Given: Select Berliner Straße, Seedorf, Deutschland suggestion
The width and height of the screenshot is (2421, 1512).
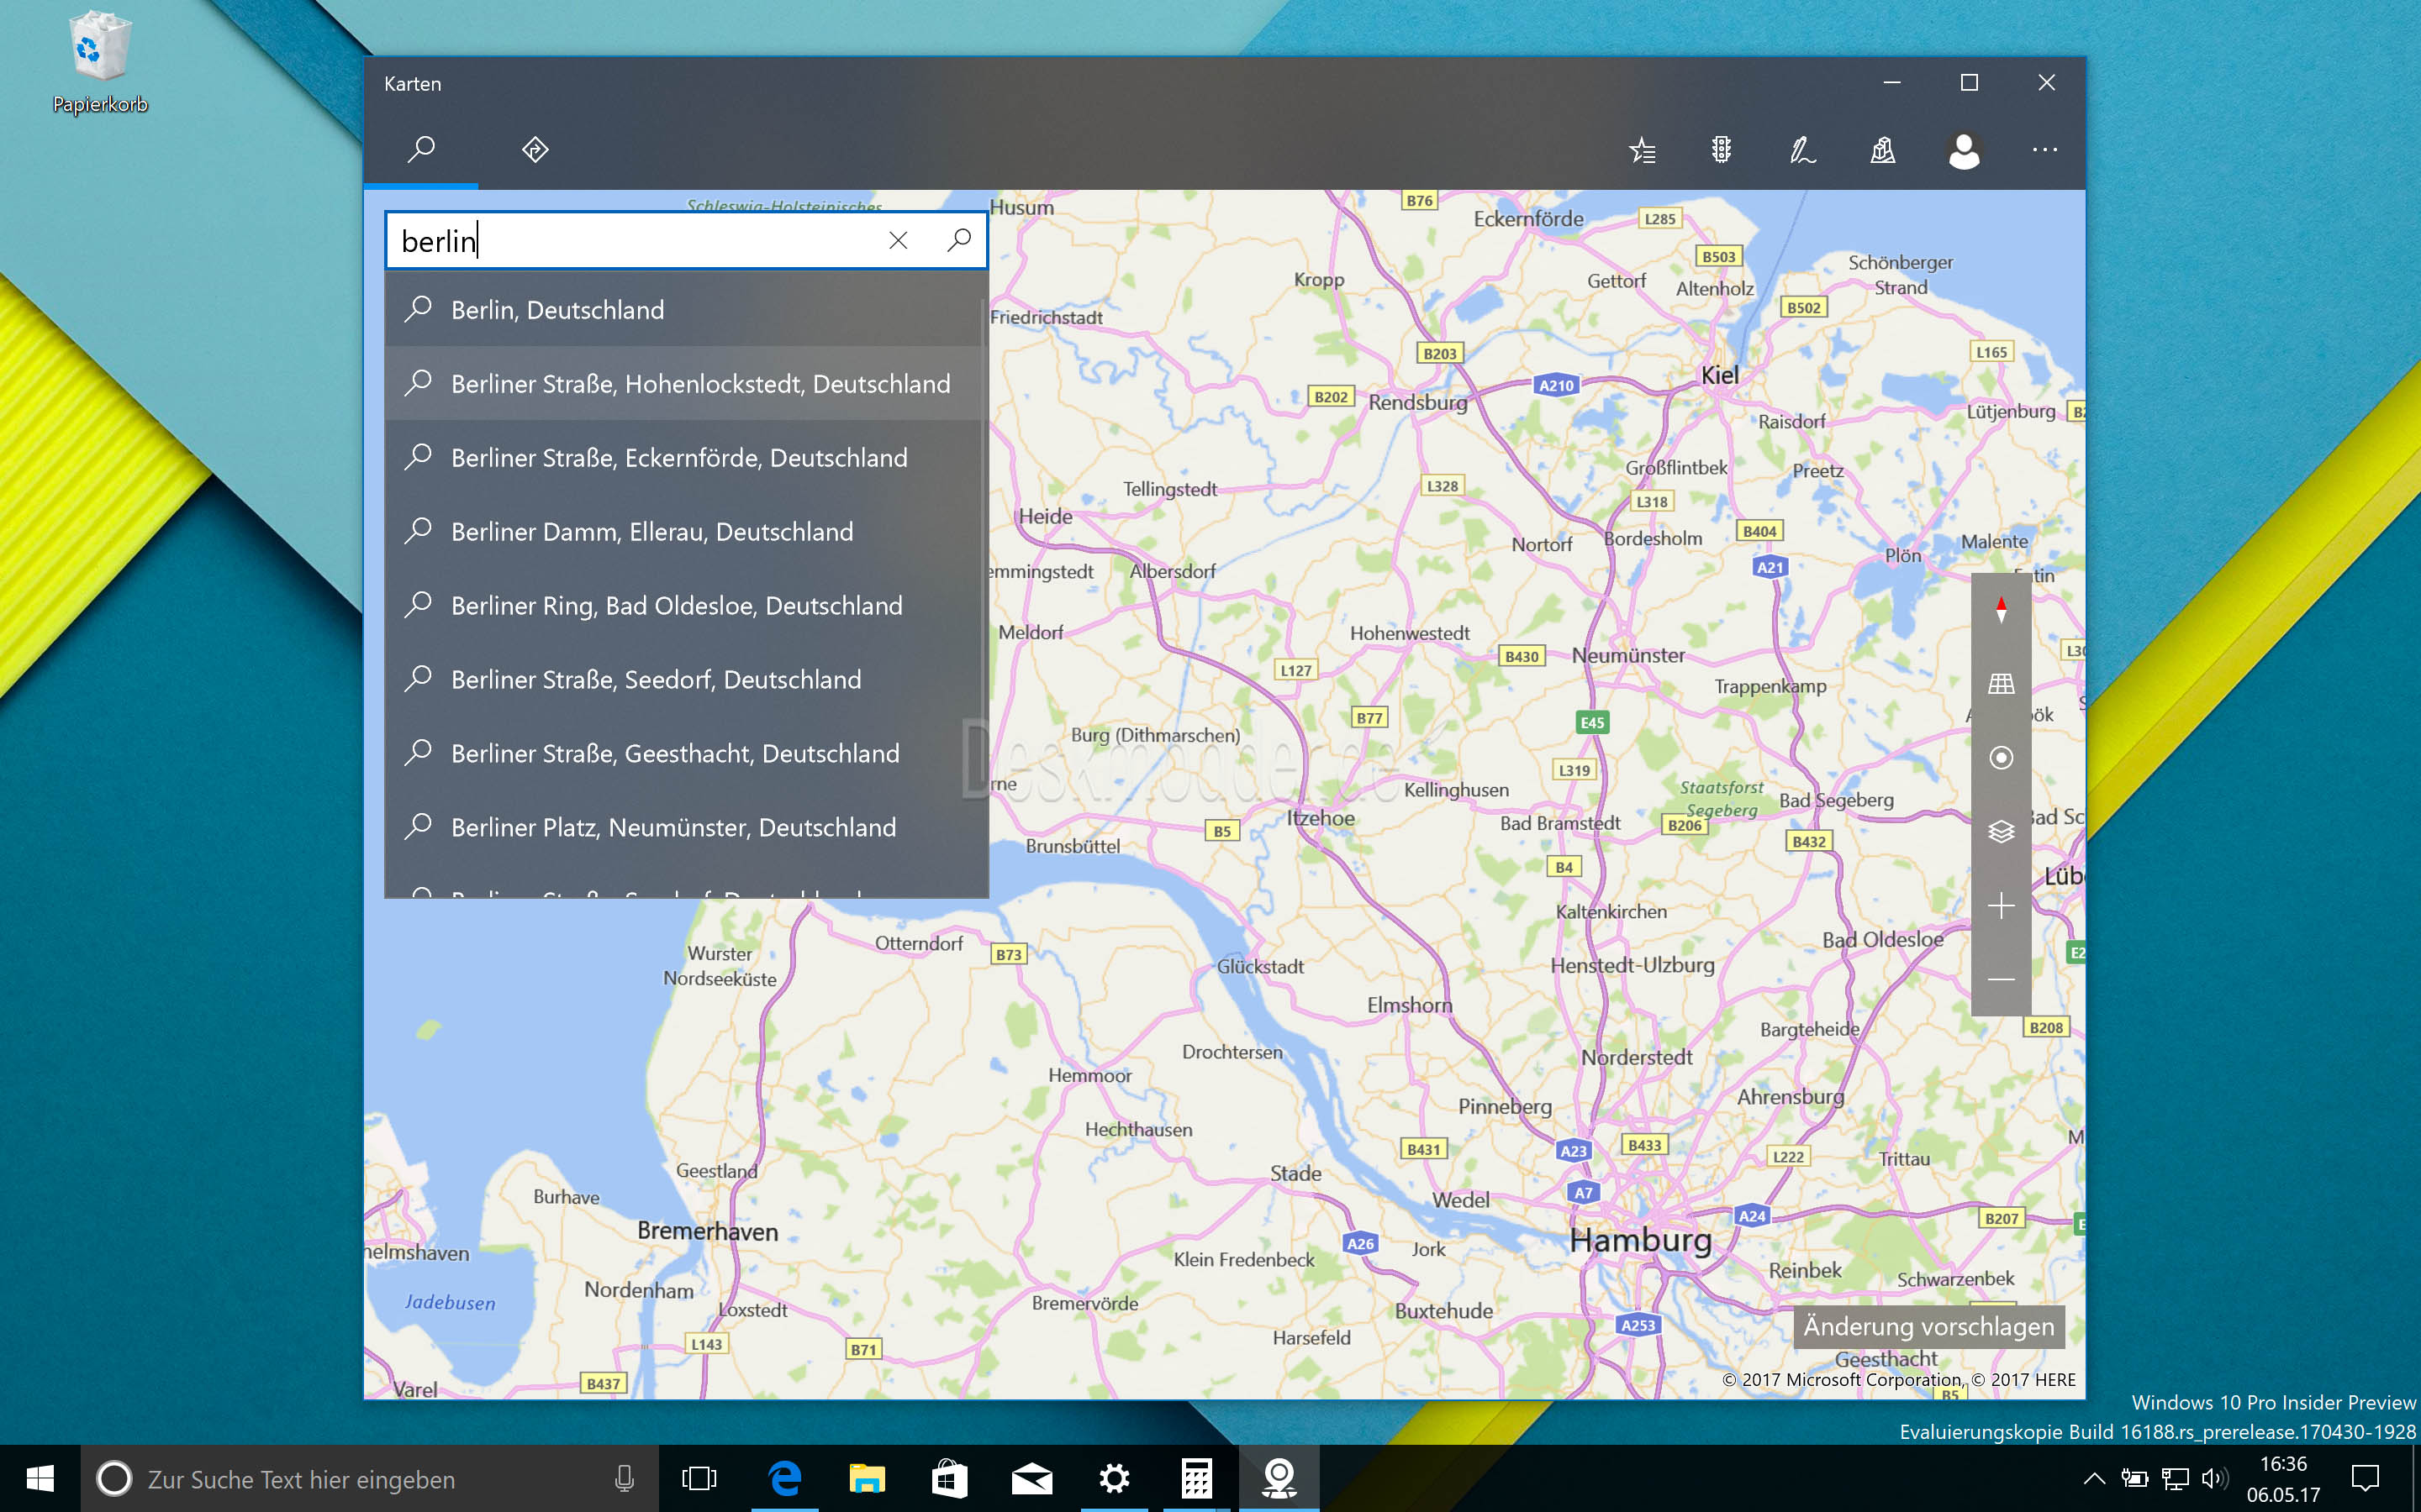Looking at the screenshot, I should click(x=686, y=680).
